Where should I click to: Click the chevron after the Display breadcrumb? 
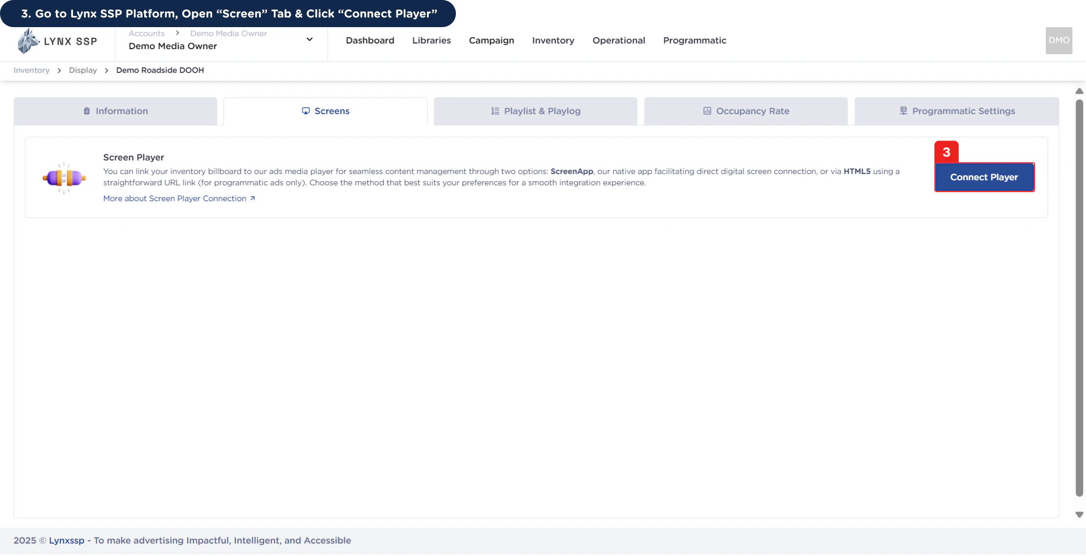[106, 70]
